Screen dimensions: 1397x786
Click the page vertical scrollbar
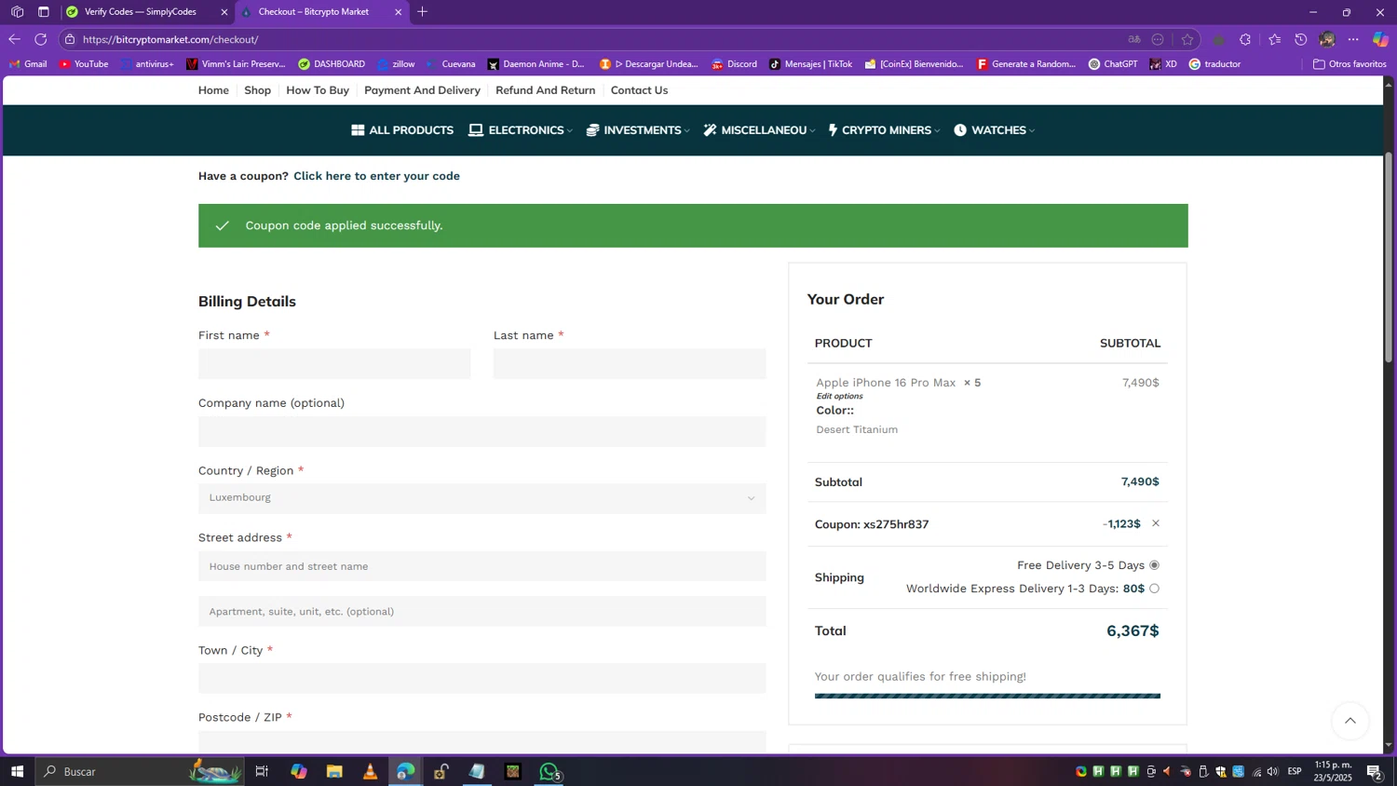tap(1389, 256)
